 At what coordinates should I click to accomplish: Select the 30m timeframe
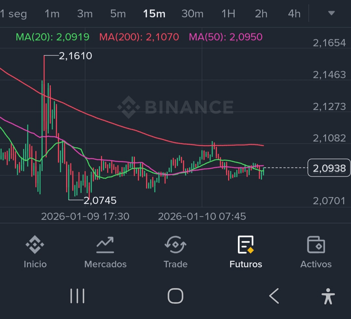click(x=192, y=14)
